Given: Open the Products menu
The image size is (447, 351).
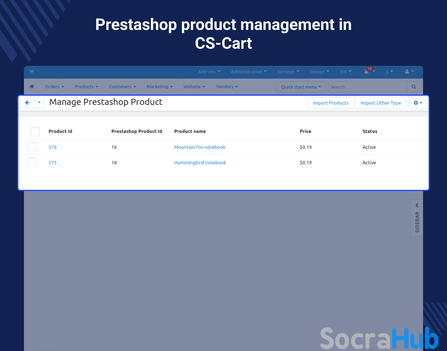Looking at the screenshot, I should 86,87.
